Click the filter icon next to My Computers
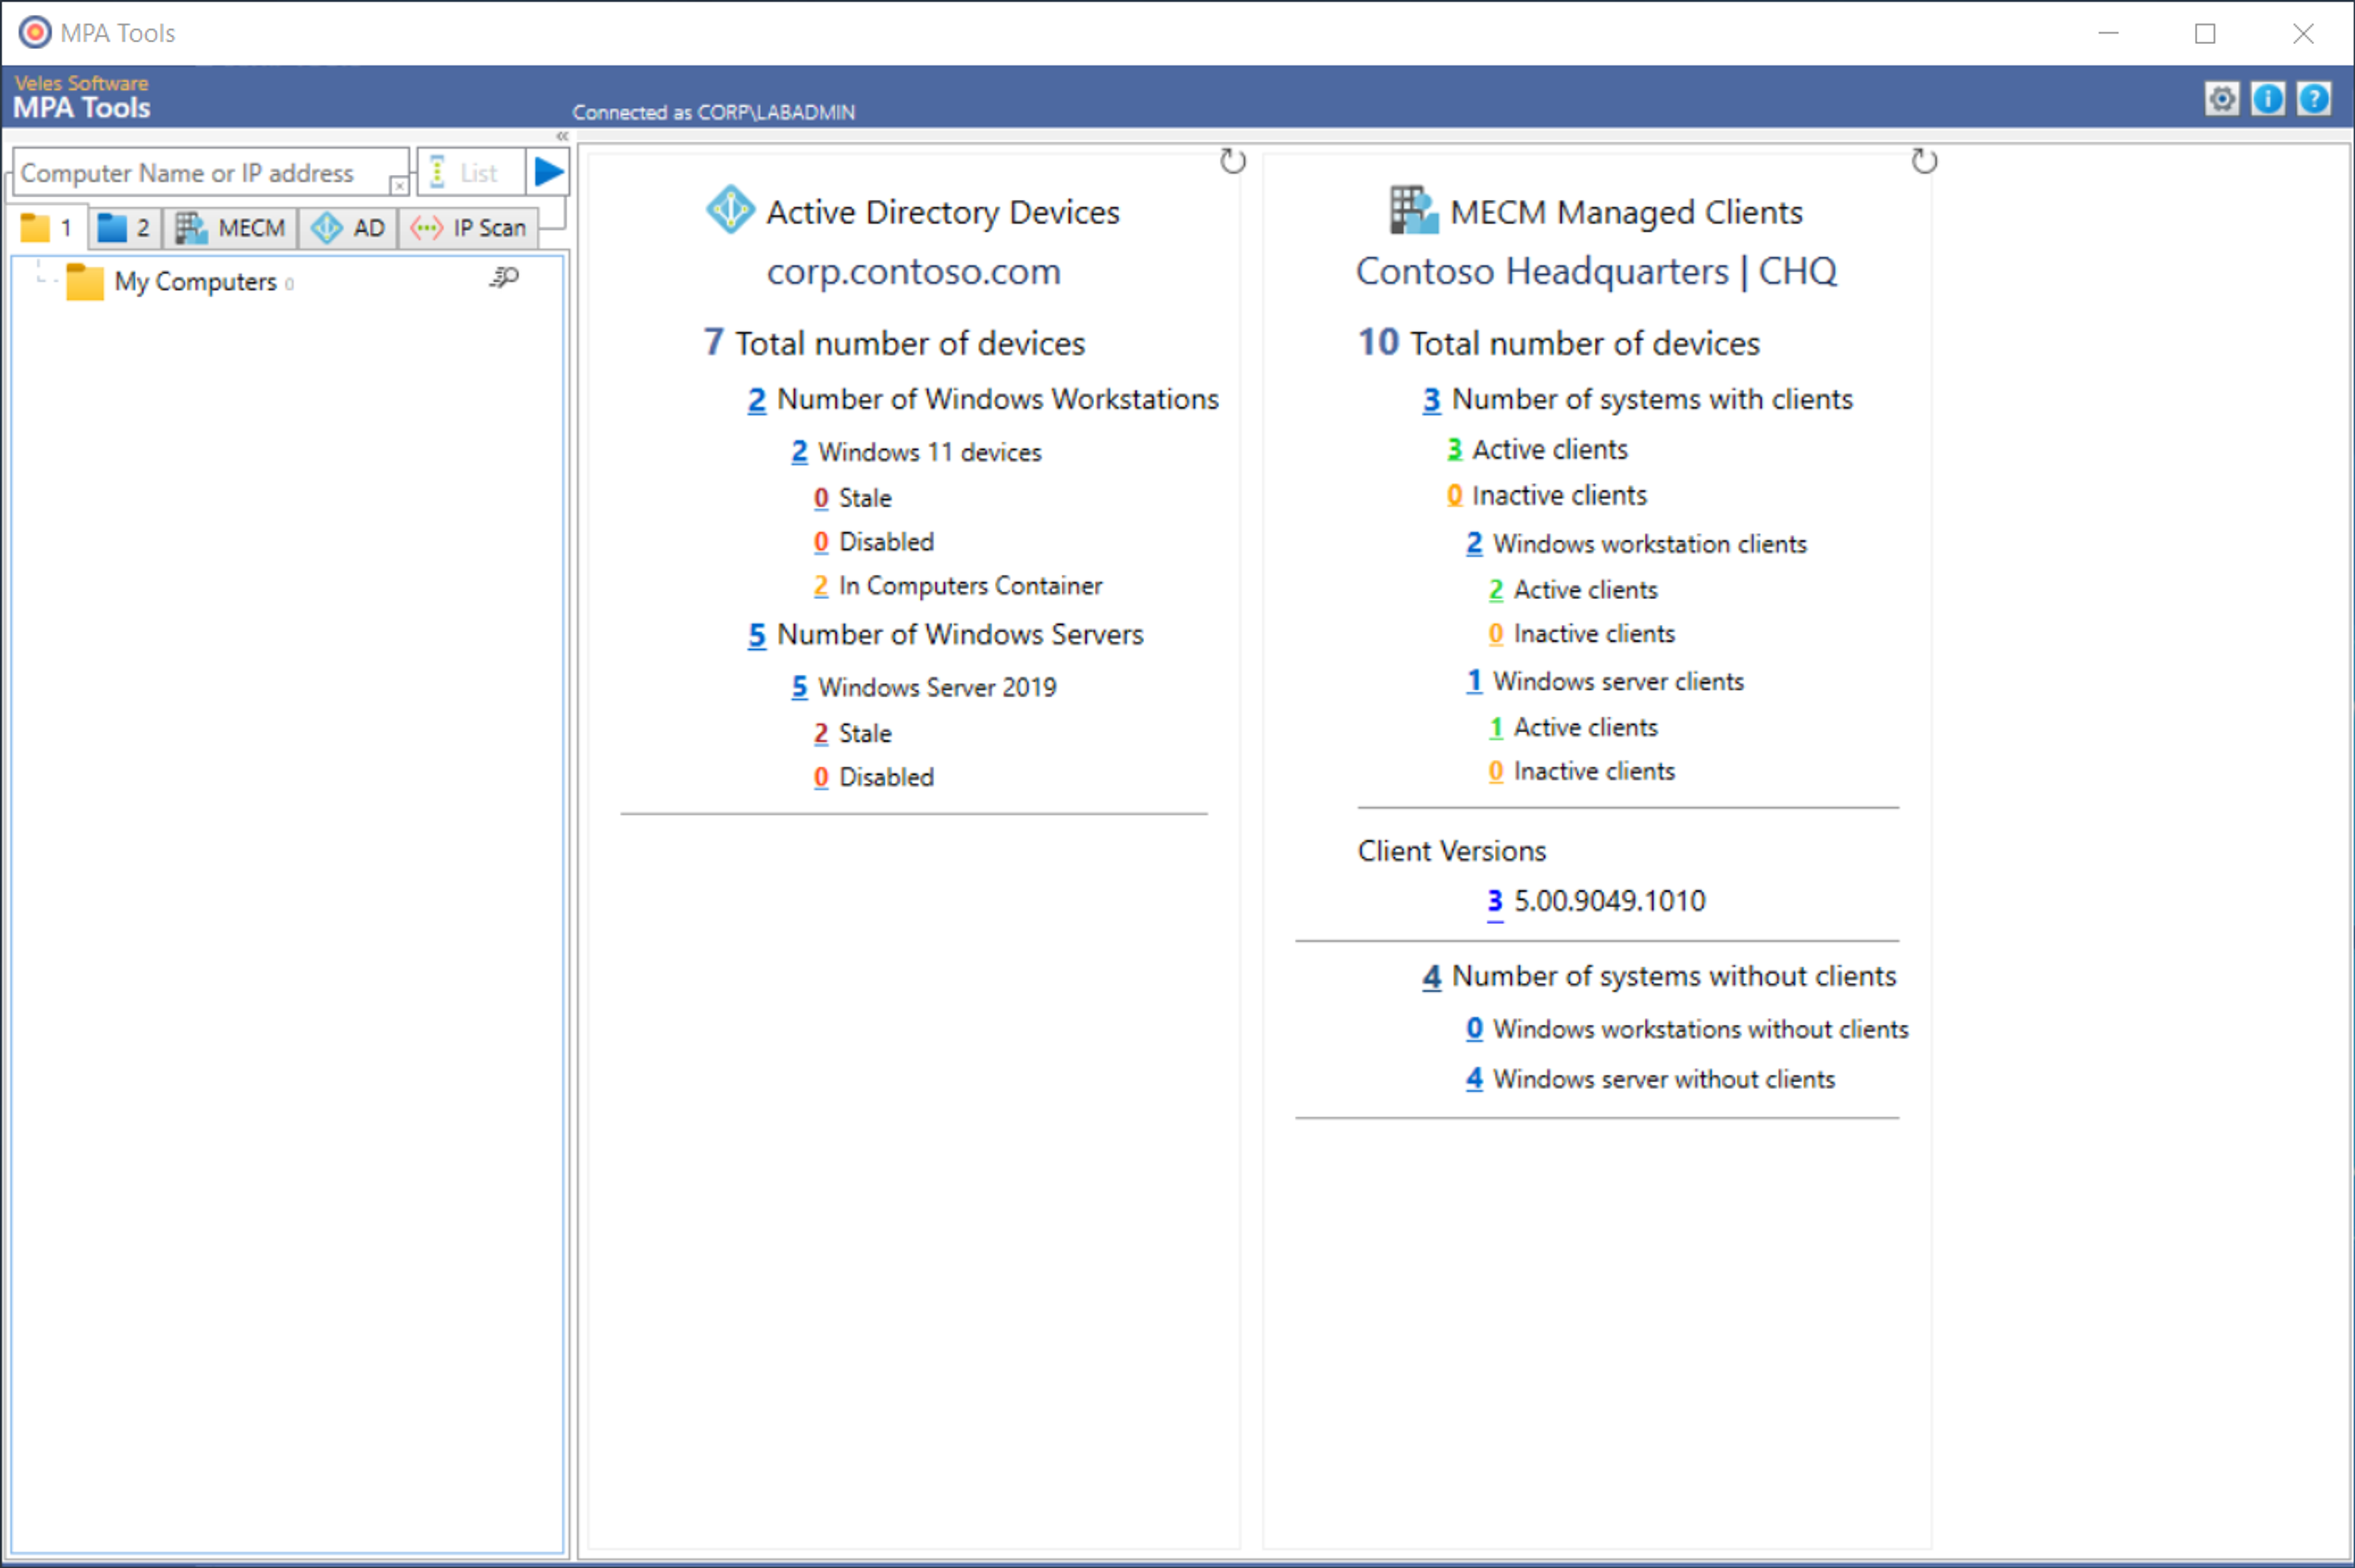This screenshot has height=1568, width=2355. 505,277
